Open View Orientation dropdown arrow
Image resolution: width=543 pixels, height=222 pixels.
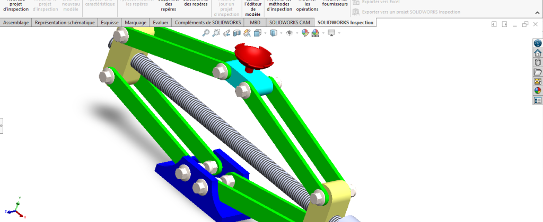coord(265,33)
